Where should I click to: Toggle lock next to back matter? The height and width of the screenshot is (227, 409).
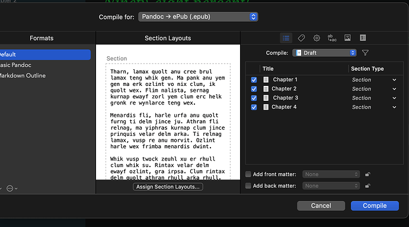pos(368,186)
